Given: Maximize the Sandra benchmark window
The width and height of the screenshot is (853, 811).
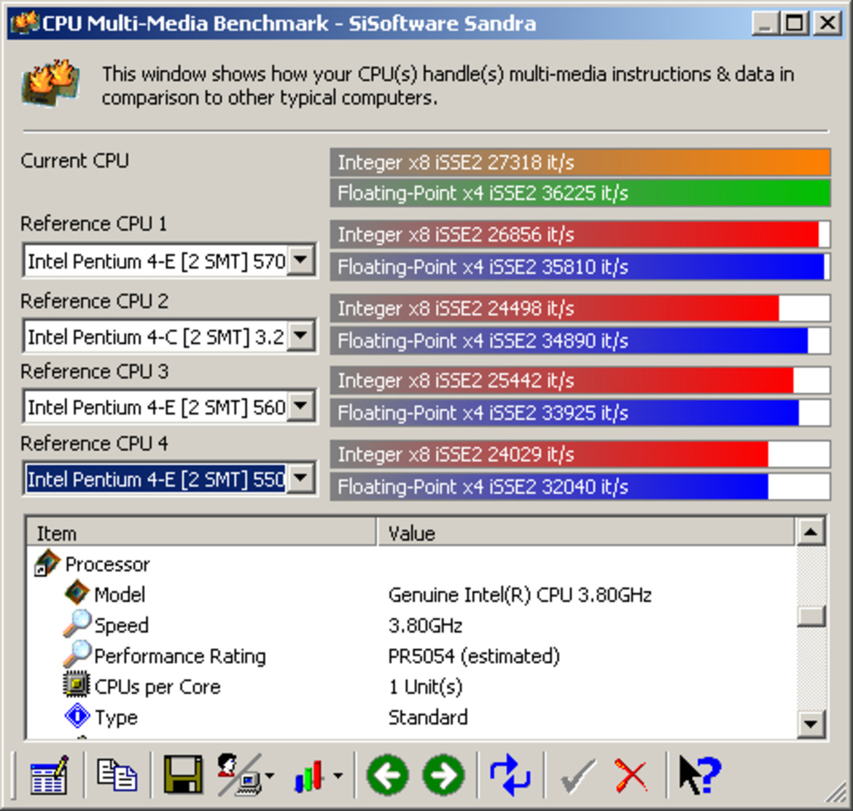Looking at the screenshot, I should pos(794,23).
